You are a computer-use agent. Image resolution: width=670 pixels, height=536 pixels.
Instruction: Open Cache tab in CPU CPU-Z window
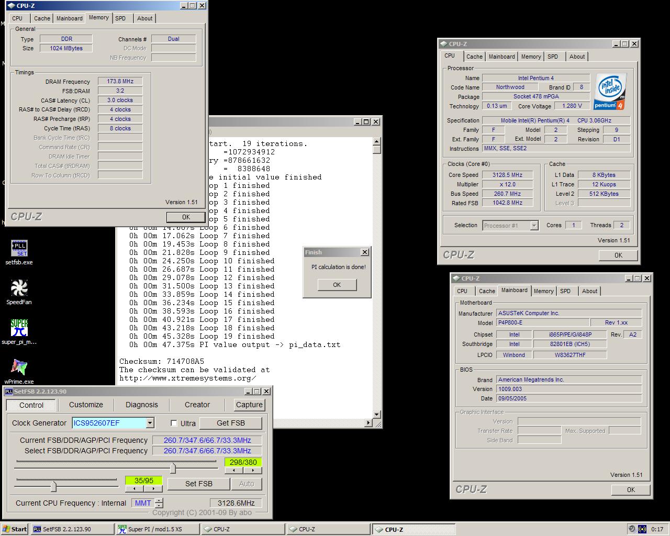coord(474,57)
